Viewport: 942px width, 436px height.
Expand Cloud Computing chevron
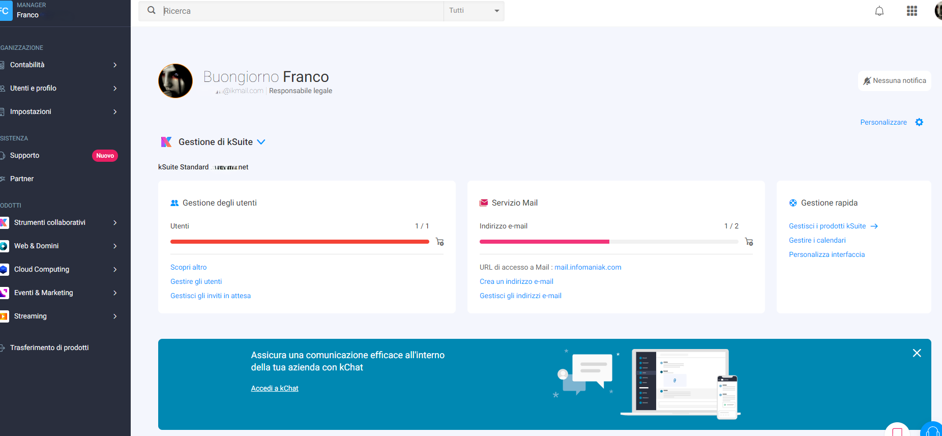pos(115,269)
